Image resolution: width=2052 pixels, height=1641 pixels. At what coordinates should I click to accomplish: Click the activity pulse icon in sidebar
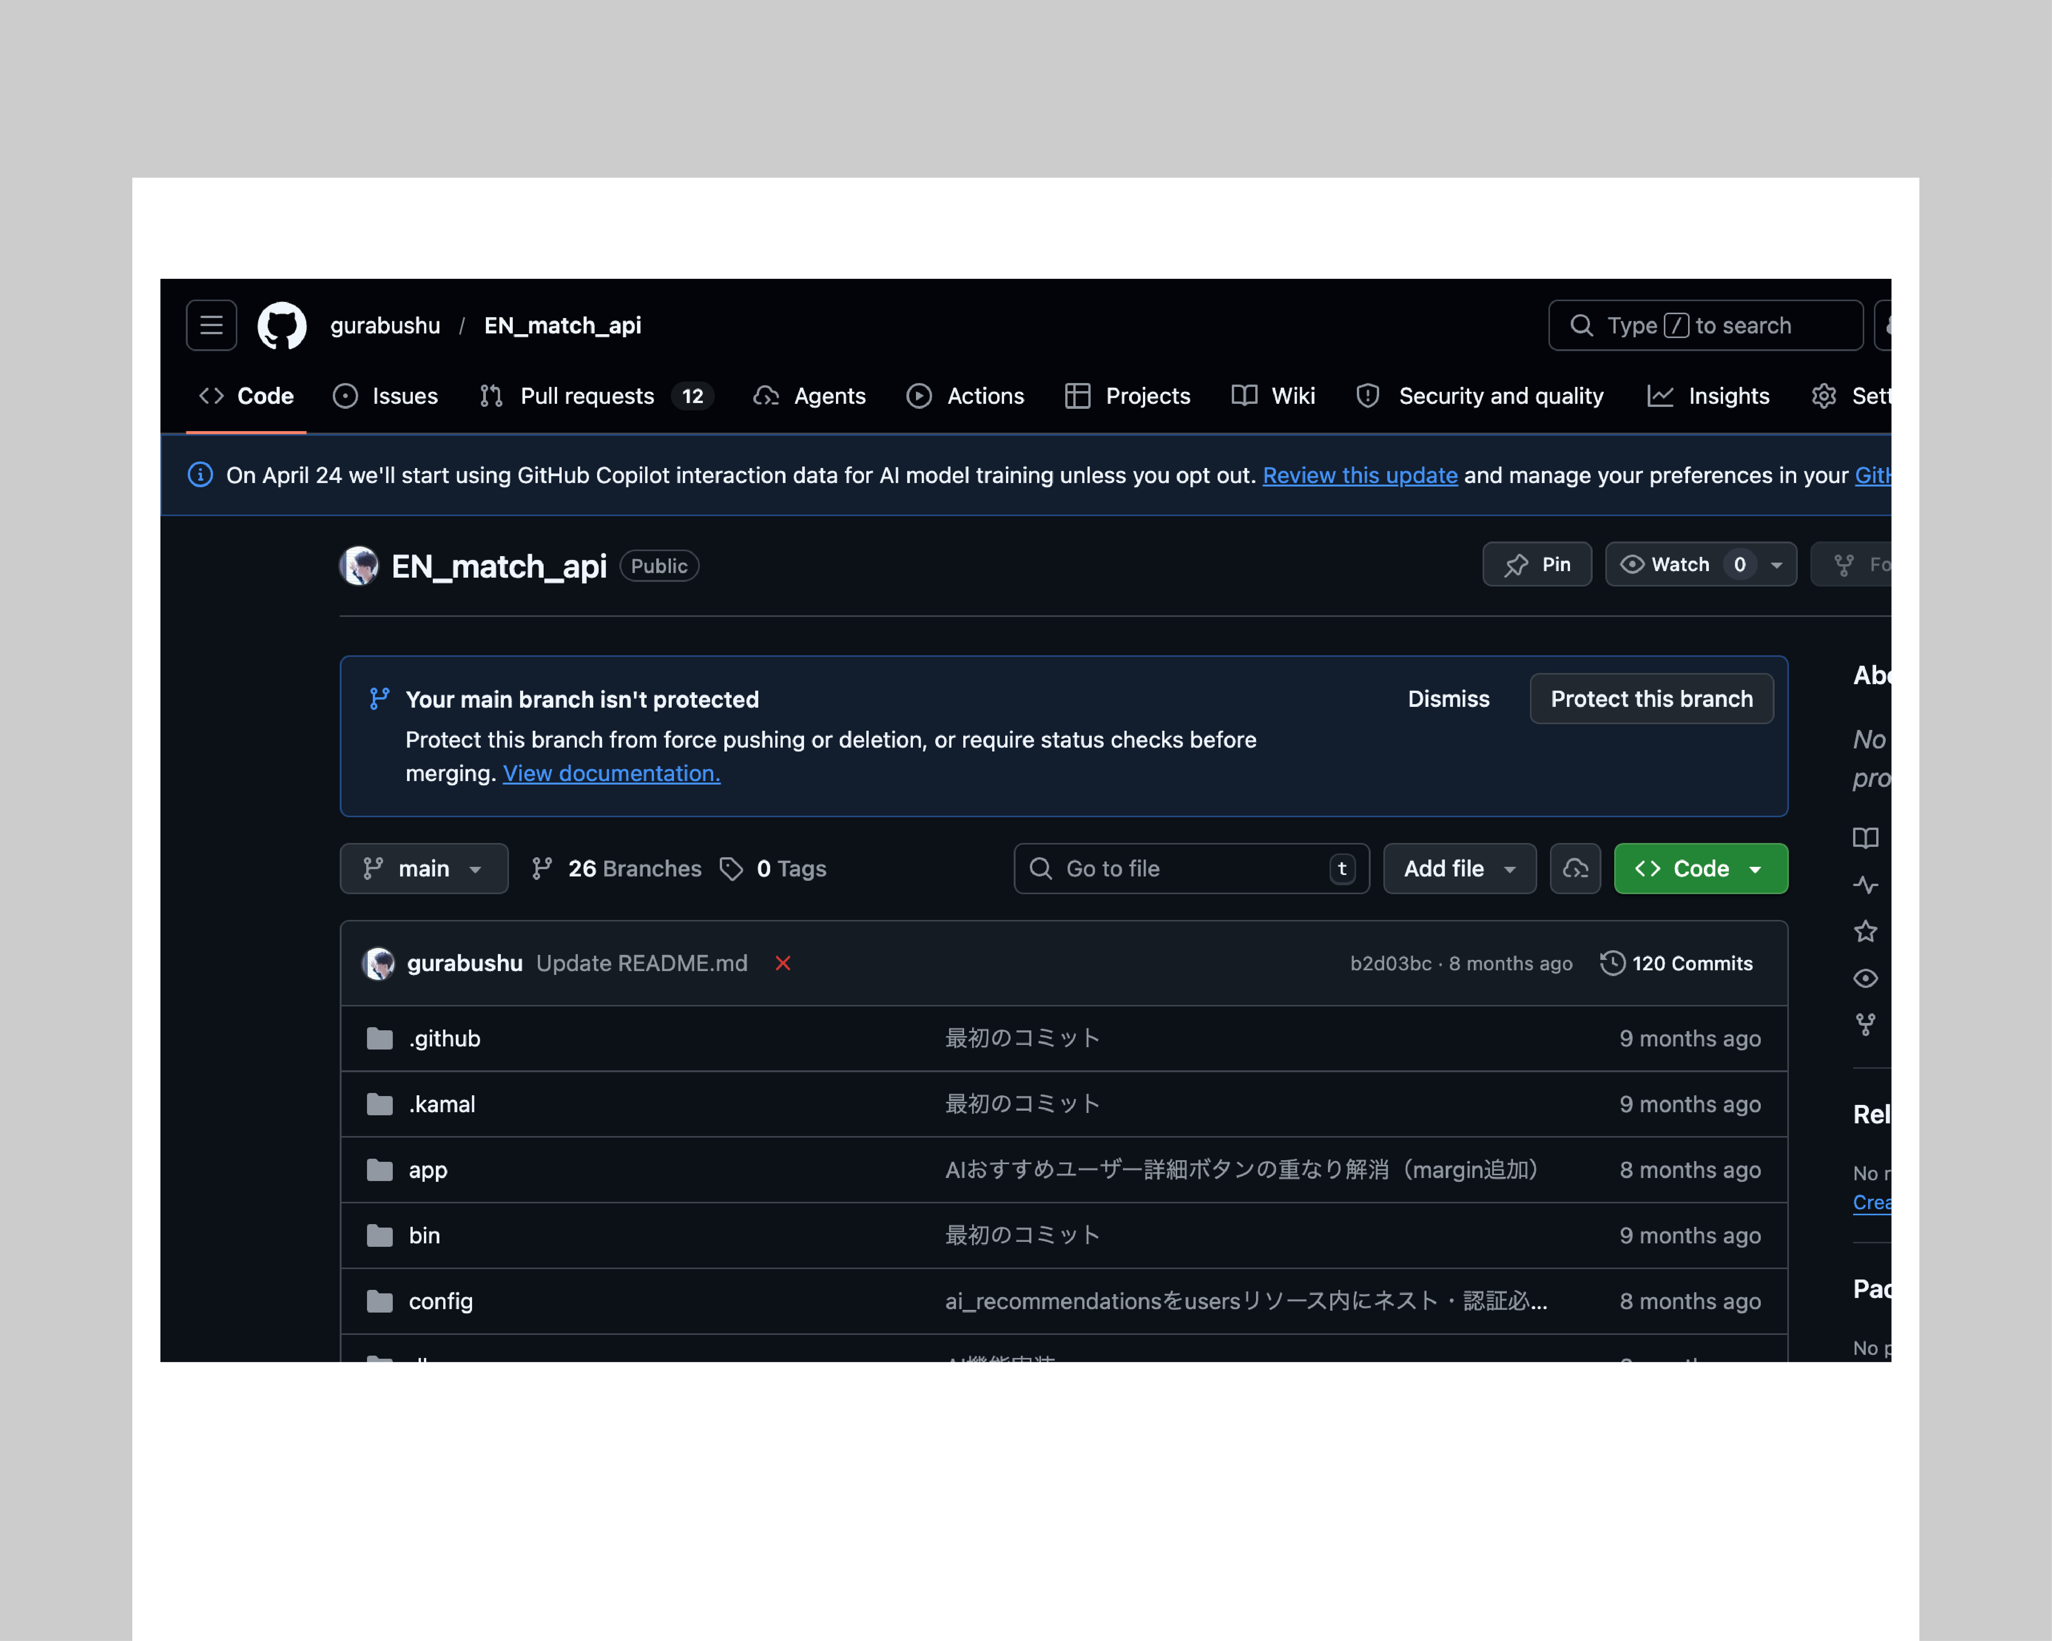1865,885
